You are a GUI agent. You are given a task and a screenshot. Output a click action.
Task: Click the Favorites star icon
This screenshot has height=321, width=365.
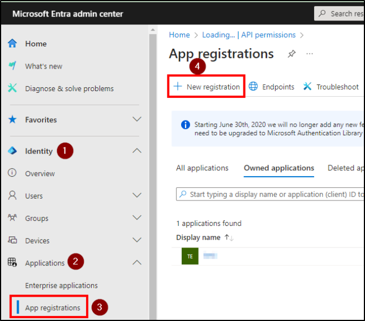pos(12,119)
